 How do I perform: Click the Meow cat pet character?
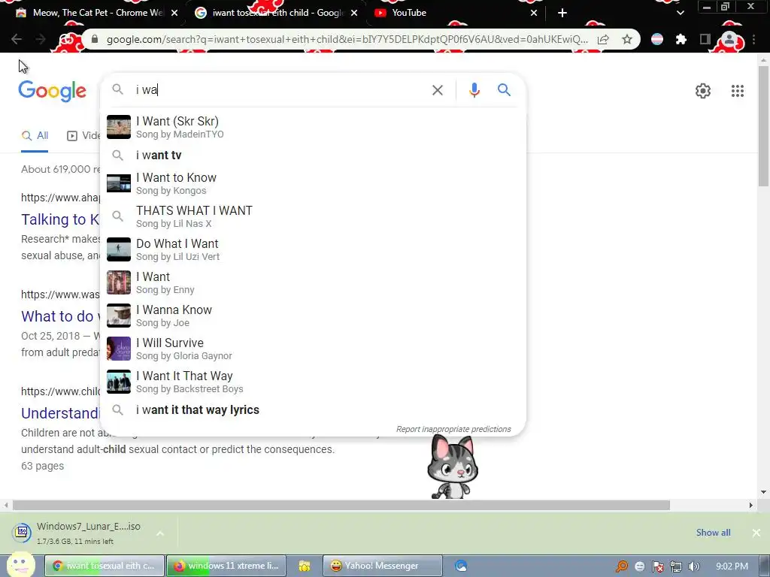click(x=452, y=467)
